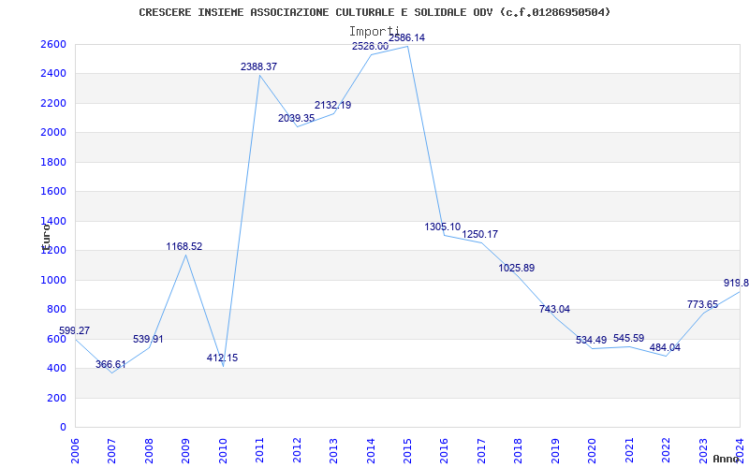This screenshot has height=468, width=749.
Task: Click the 2586.14 peak data label
Action: 406,37
